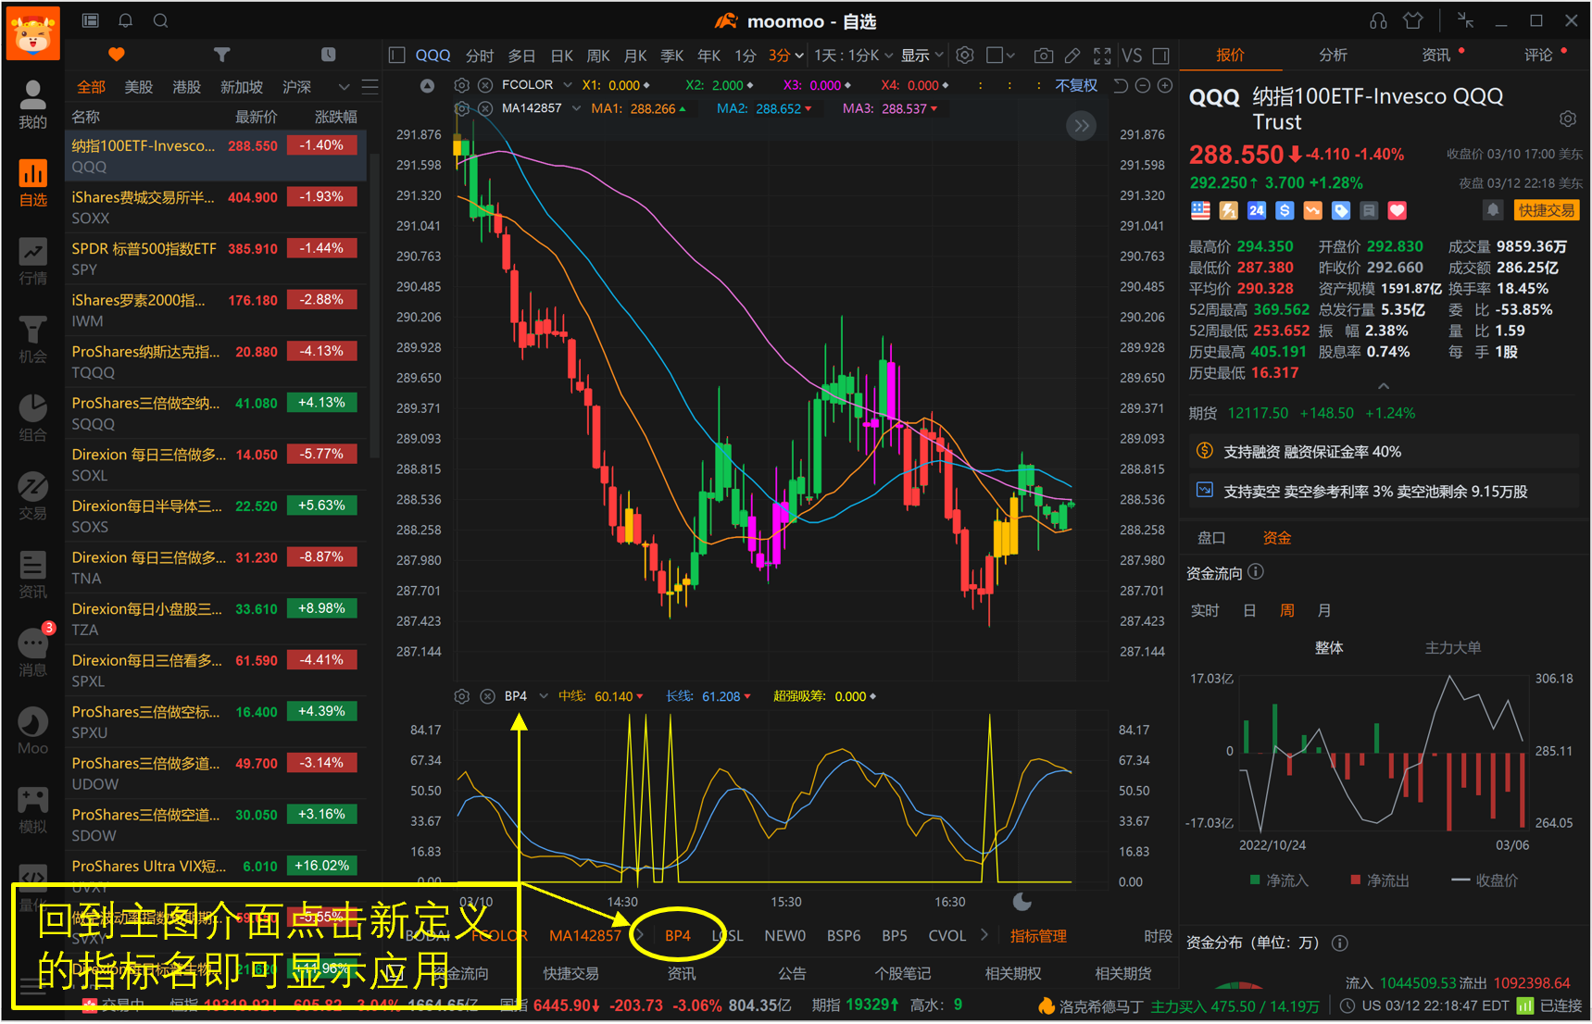Open the Moo community sidebar icon
Screen dimensions: 1592x1024
[32, 730]
